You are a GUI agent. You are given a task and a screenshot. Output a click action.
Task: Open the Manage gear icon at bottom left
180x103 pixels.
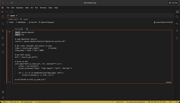coord(3,98)
